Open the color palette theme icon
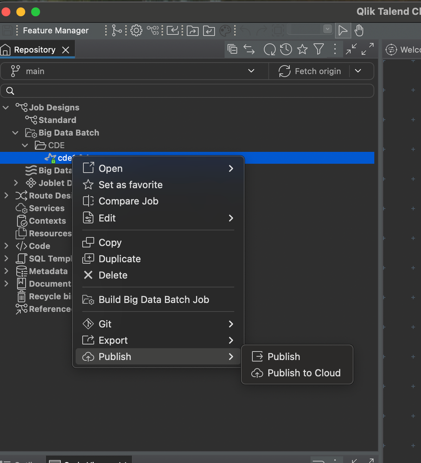421x463 pixels. [x=225, y=31]
